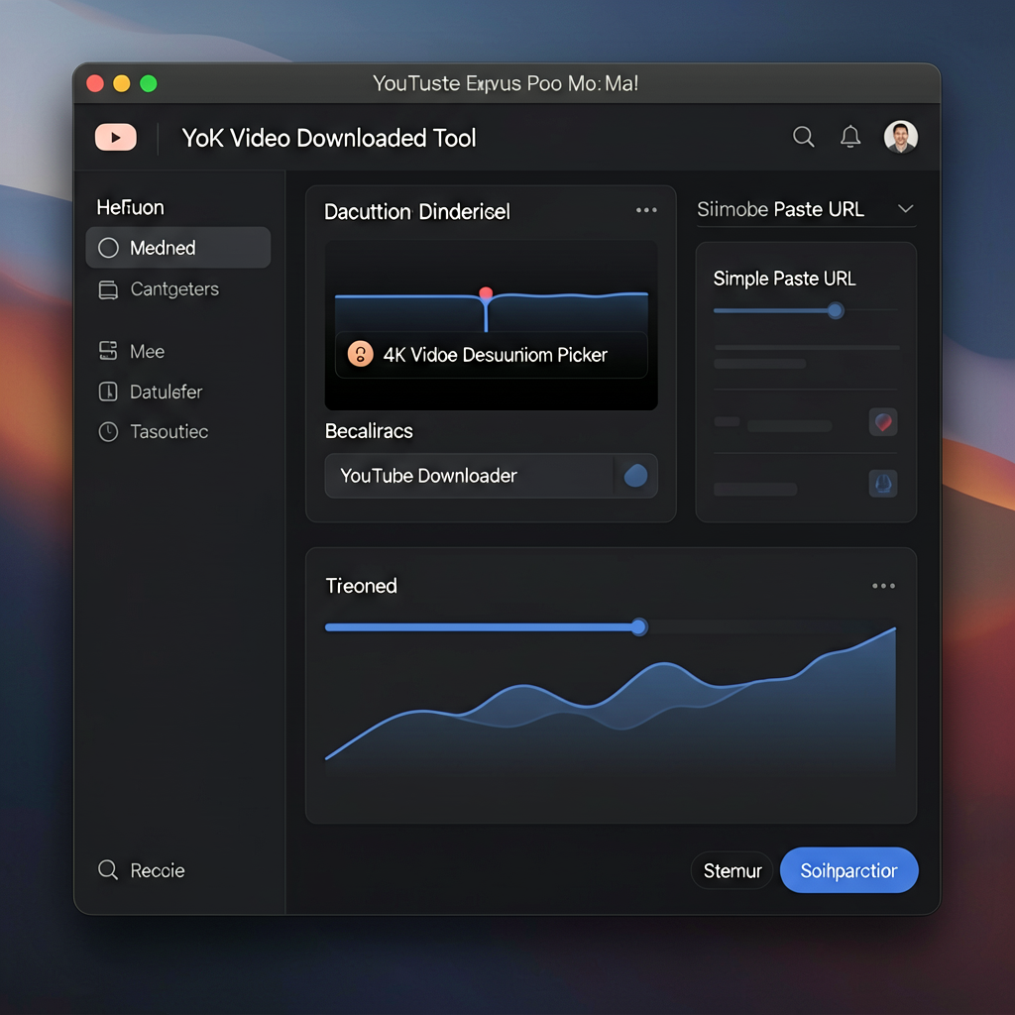
Task: Click the red shield icon in side panel
Action: click(883, 422)
